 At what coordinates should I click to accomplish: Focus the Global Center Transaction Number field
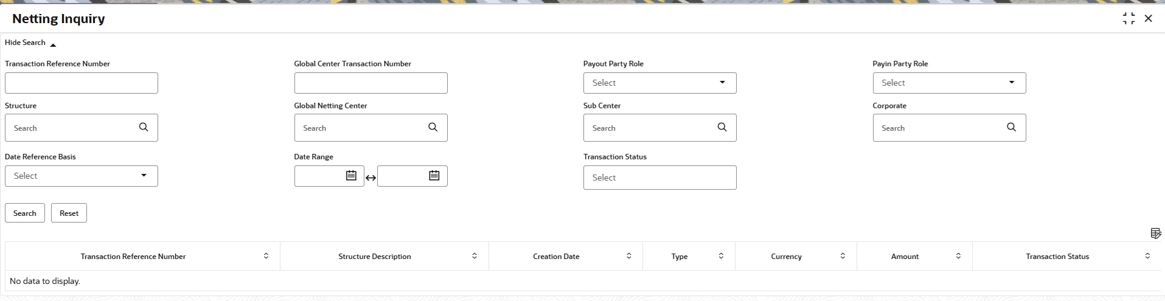[x=370, y=83]
